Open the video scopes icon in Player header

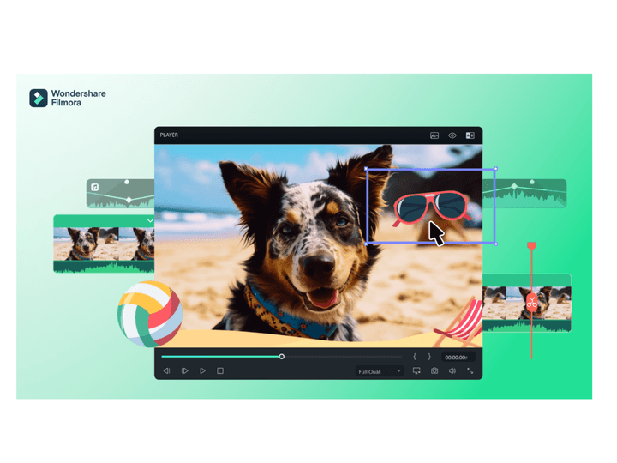pyautogui.click(x=434, y=135)
